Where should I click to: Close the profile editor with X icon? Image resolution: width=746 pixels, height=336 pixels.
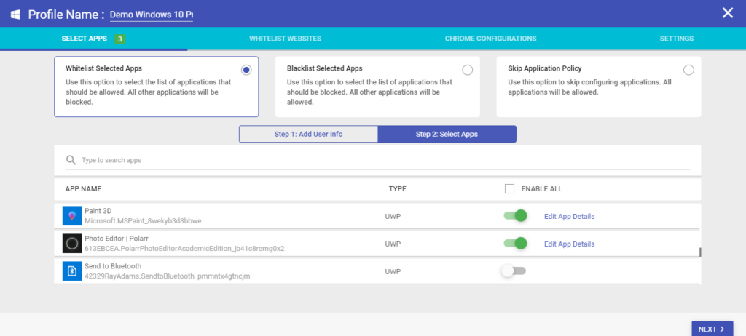click(x=728, y=13)
